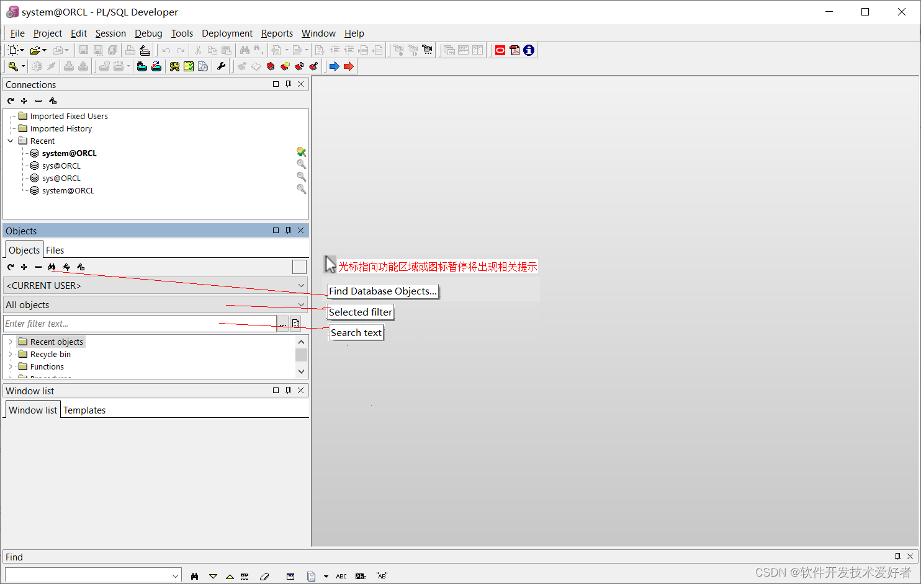Refresh the Connections panel

(x=11, y=100)
